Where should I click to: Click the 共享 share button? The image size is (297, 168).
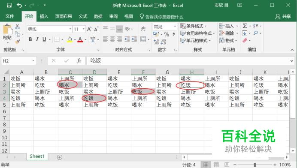click(283, 16)
